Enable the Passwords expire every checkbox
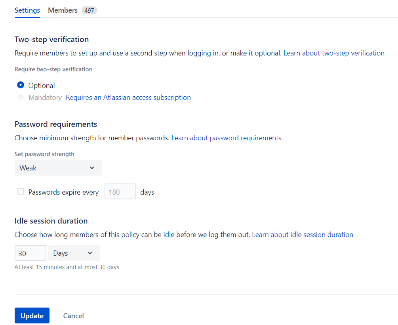The width and height of the screenshot is (398, 325). 21,192
